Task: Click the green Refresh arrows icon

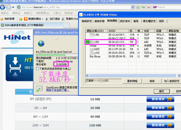Action: [143, 7]
